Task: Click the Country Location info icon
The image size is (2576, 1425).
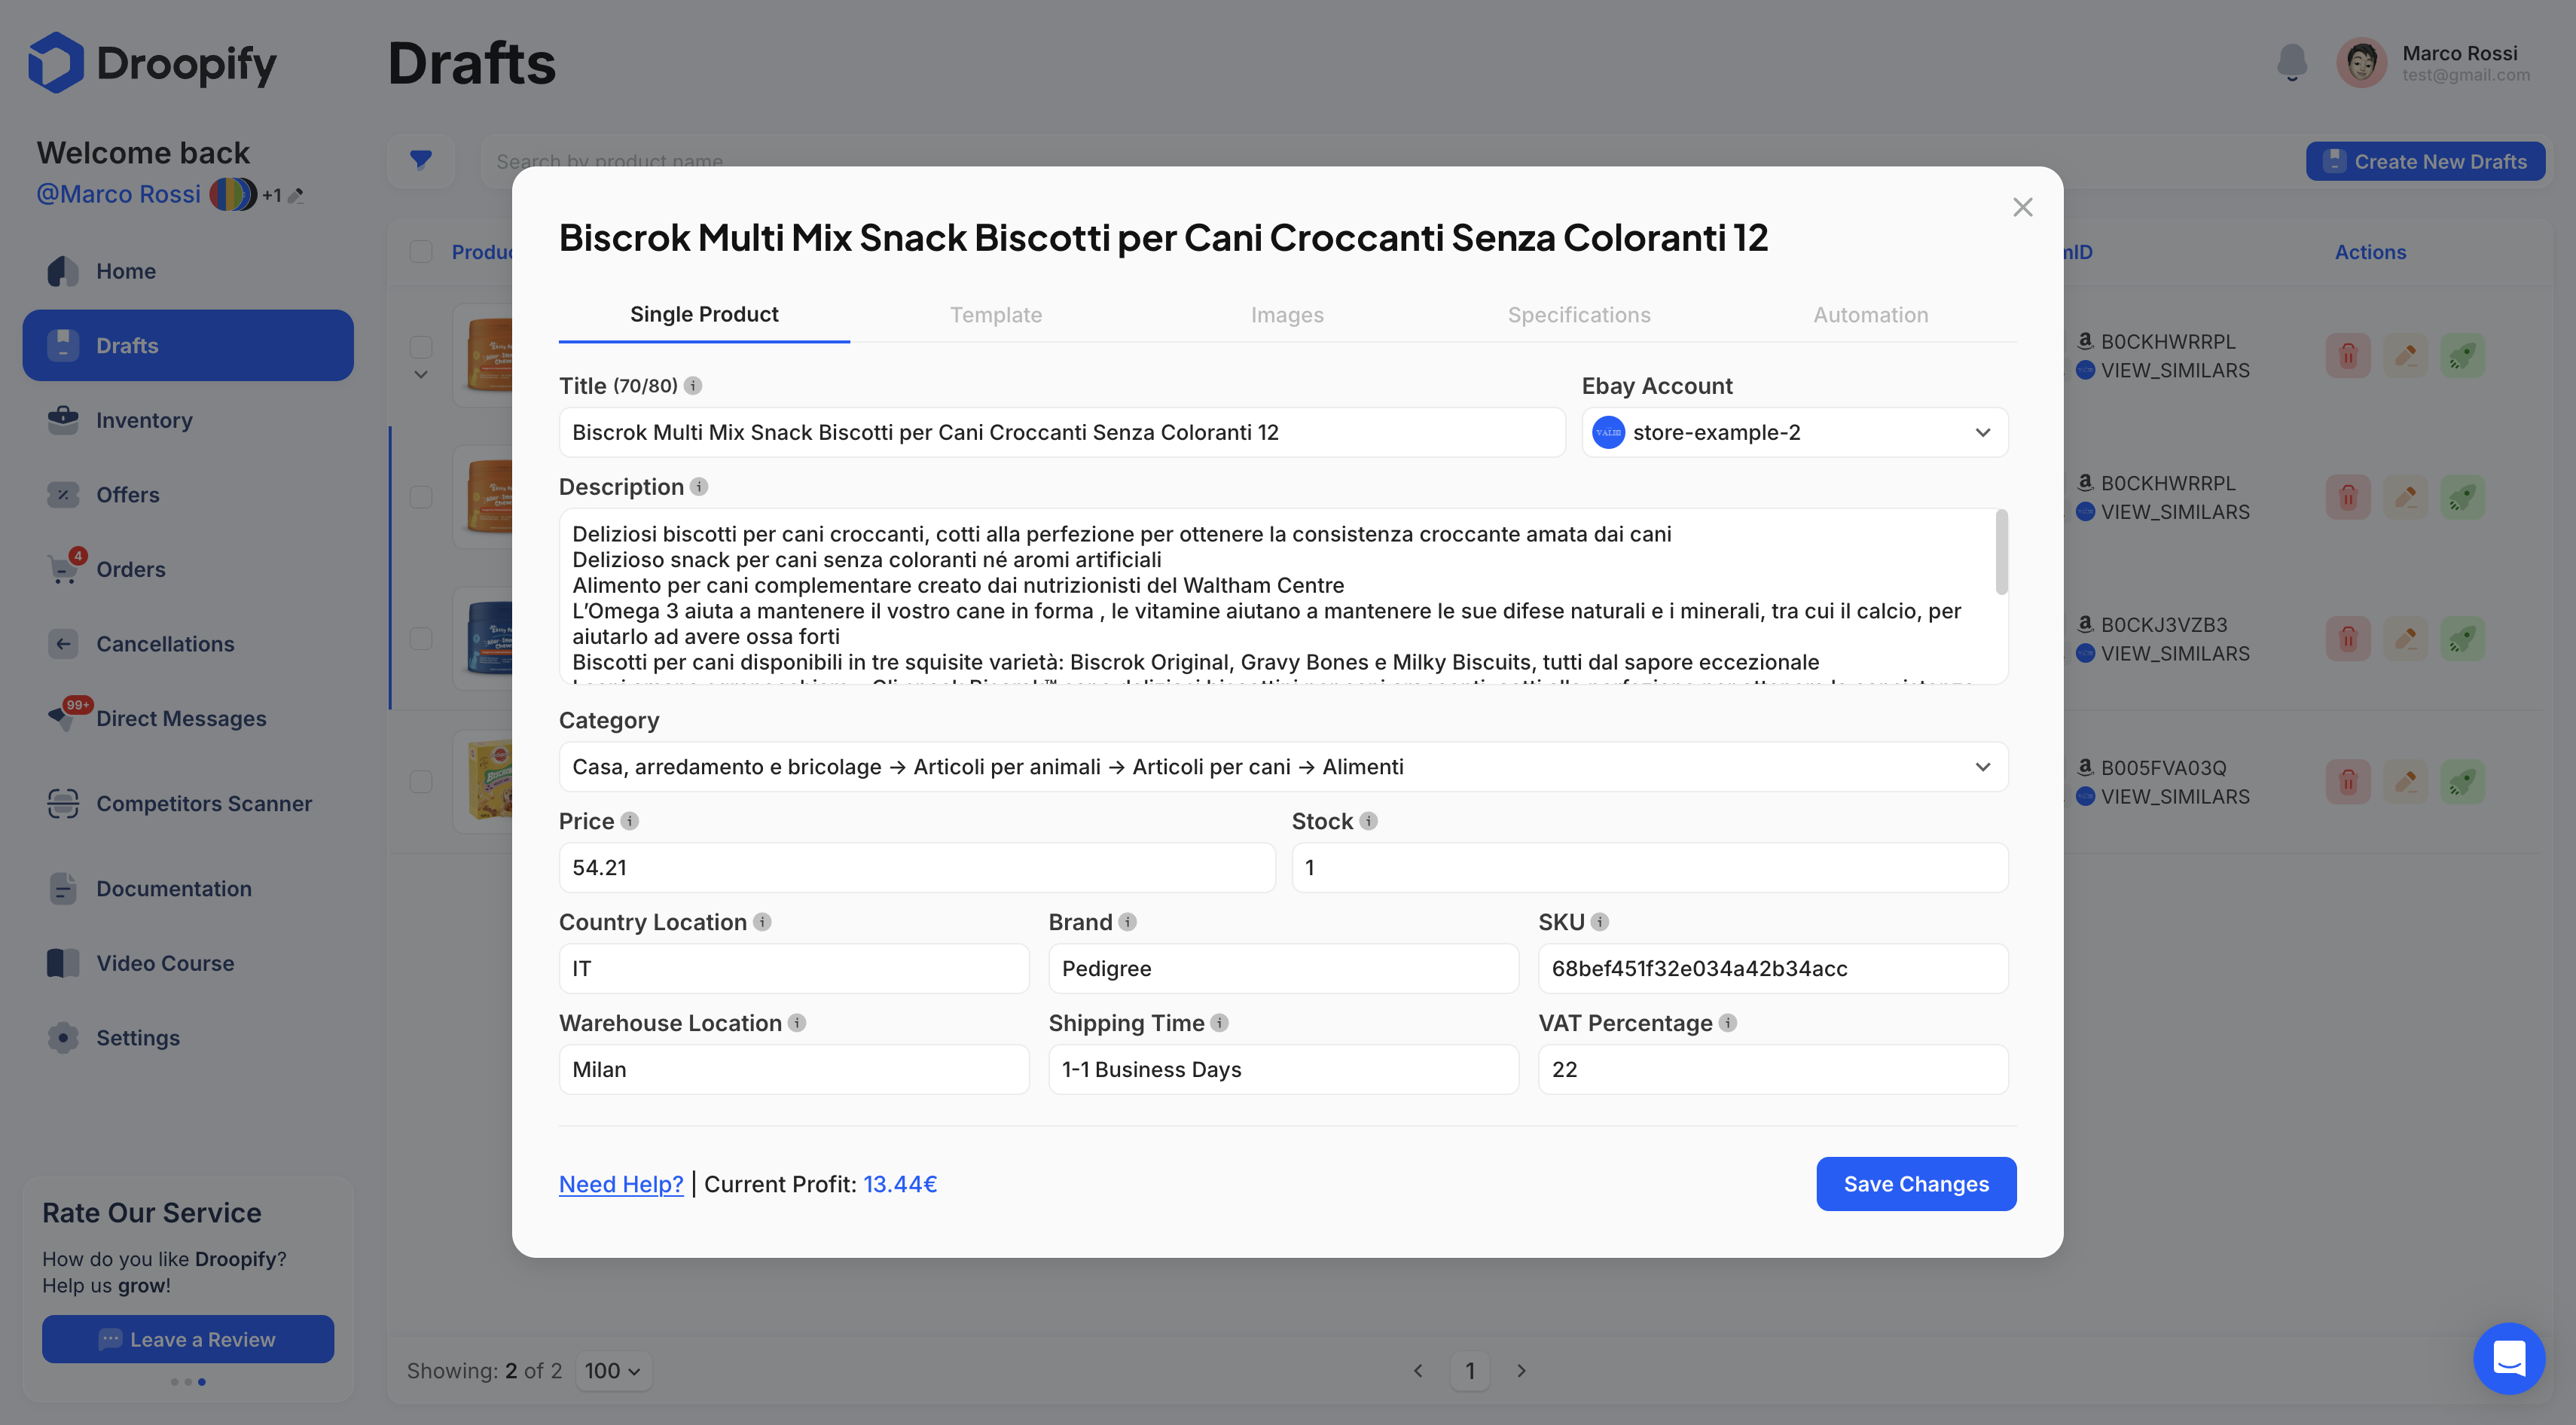Action: pos(762,921)
